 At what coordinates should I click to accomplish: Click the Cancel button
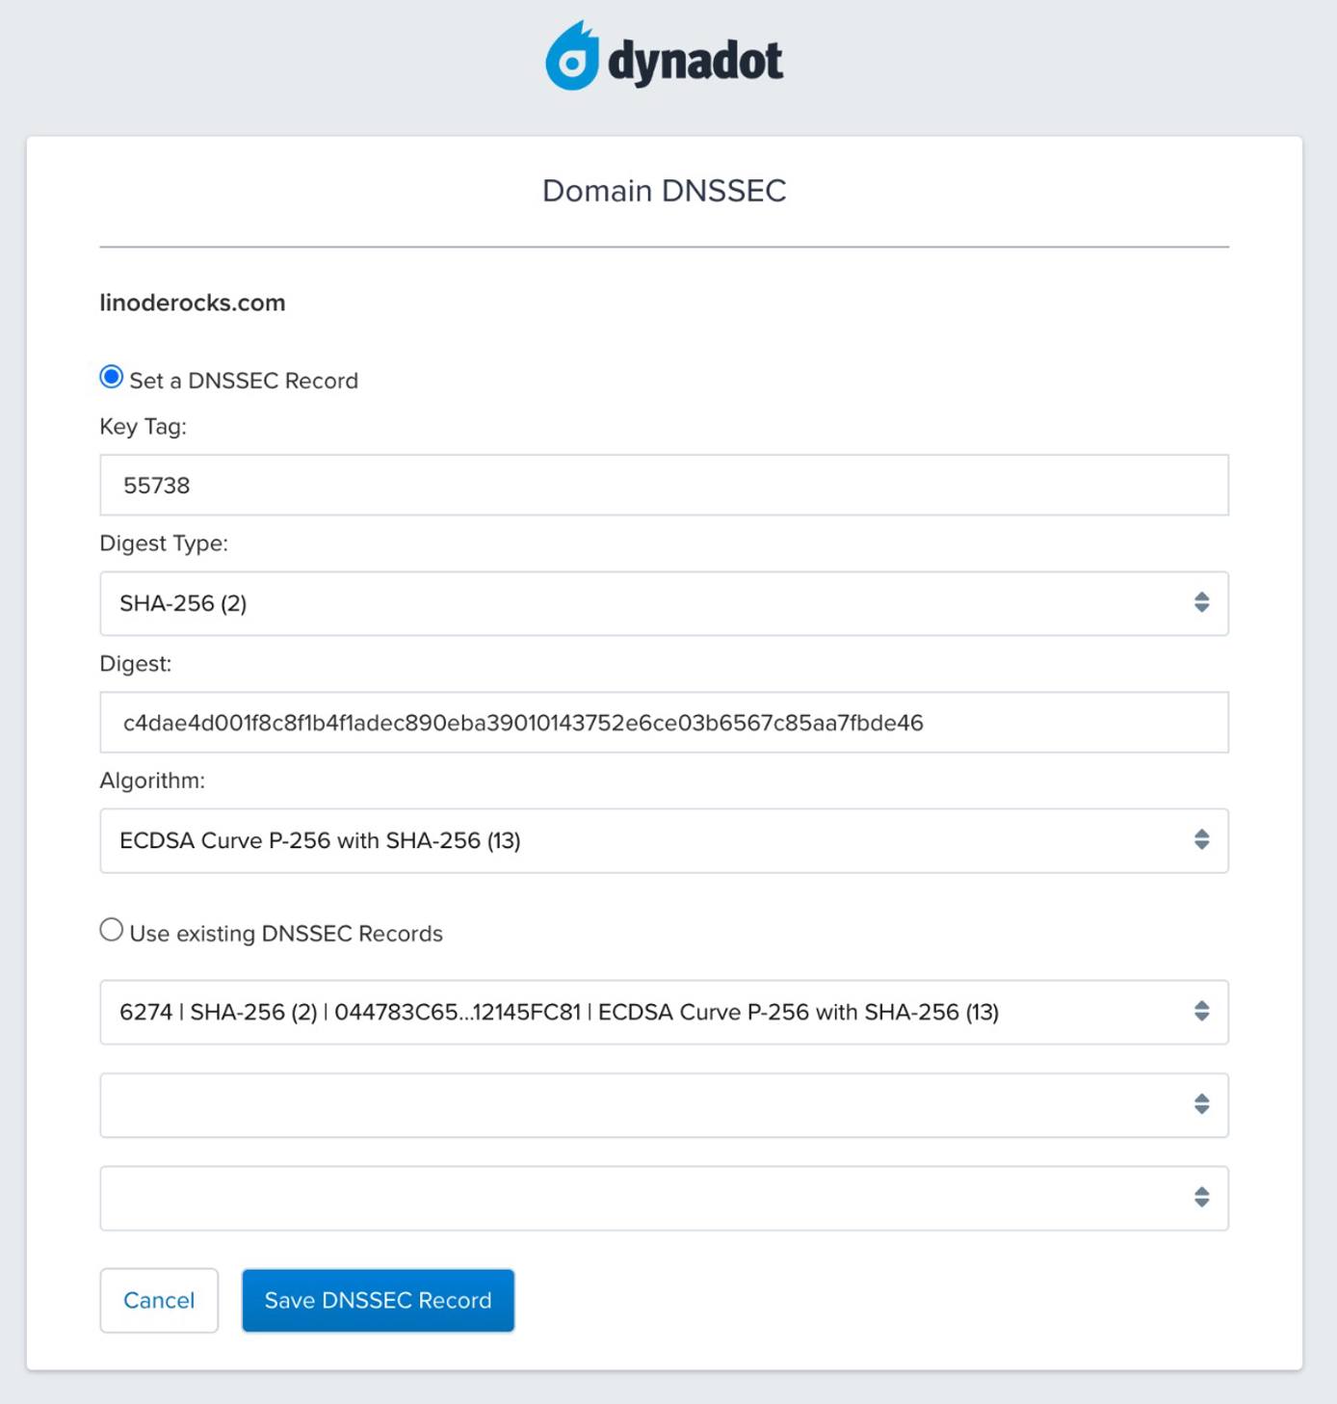click(x=159, y=1300)
